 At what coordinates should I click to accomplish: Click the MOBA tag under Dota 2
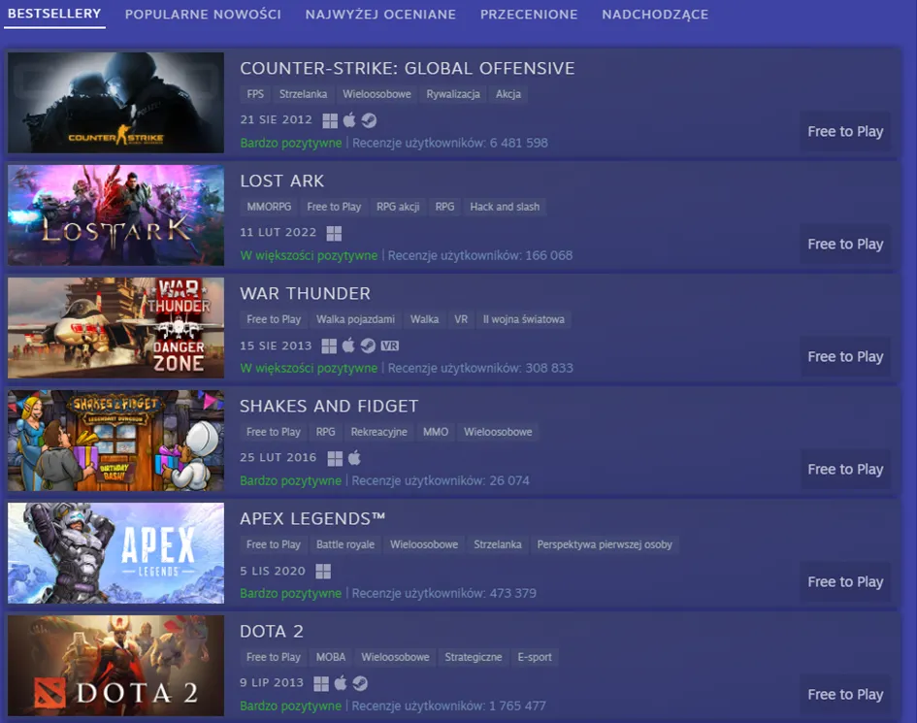click(x=331, y=657)
